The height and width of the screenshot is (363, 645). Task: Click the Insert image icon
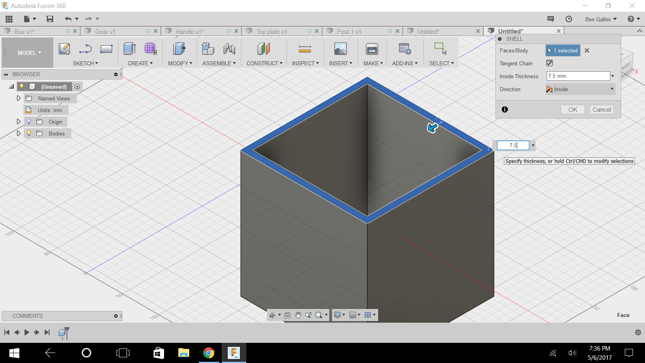(x=341, y=49)
